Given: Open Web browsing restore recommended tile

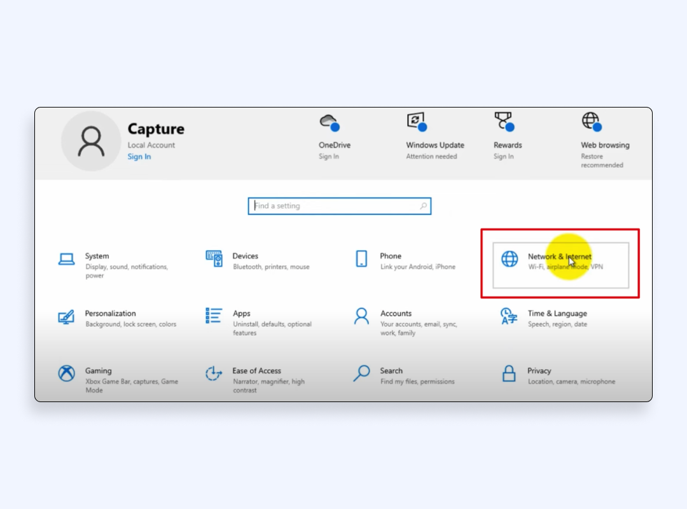Looking at the screenshot, I should tap(604, 139).
